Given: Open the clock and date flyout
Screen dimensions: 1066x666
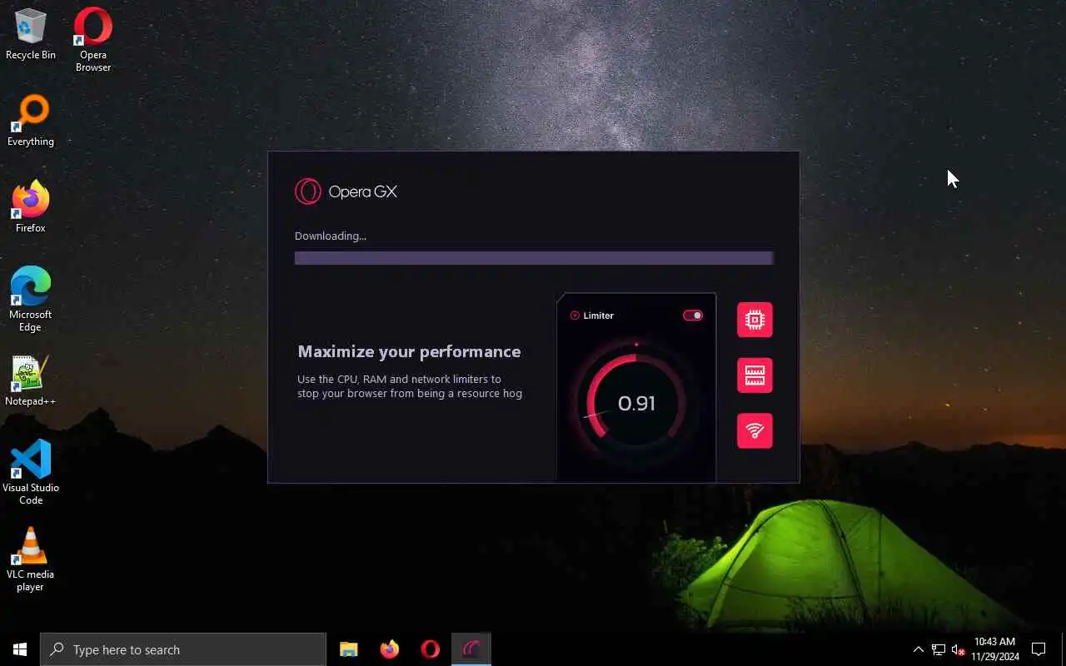Looking at the screenshot, I should click(x=994, y=649).
